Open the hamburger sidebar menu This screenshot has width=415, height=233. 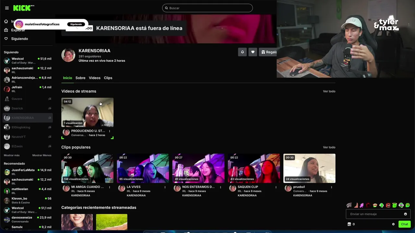[x=7, y=8]
